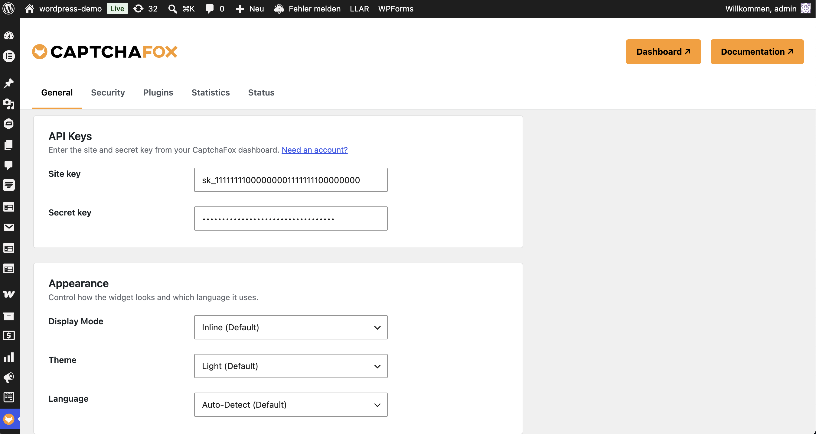Click "Willkommen, admin" account link
Image resolution: width=816 pixels, height=434 pixels.
click(x=761, y=9)
